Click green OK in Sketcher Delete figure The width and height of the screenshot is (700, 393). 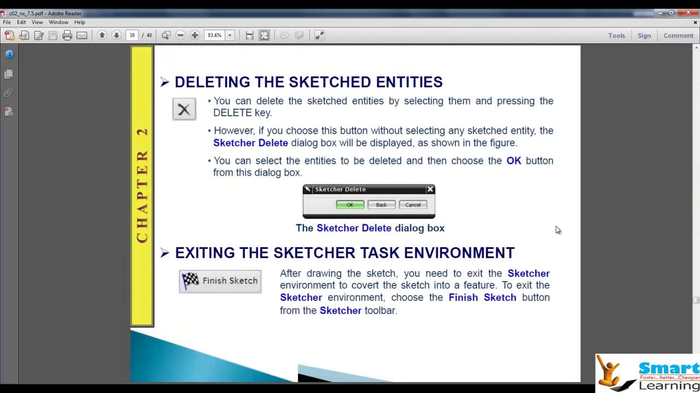click(x=350, y=205)
